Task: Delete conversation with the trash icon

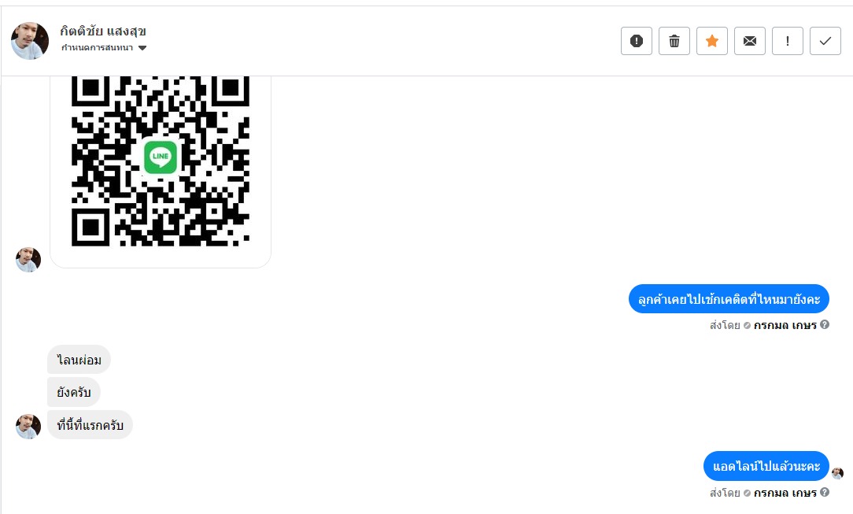Action: pos(674,41)
